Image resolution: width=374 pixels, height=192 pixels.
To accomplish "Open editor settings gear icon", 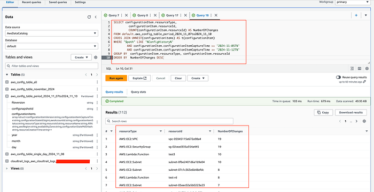I will click(367, 69).
